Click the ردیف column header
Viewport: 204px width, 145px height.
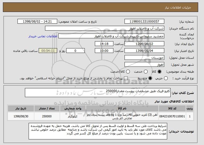point(190,109)
